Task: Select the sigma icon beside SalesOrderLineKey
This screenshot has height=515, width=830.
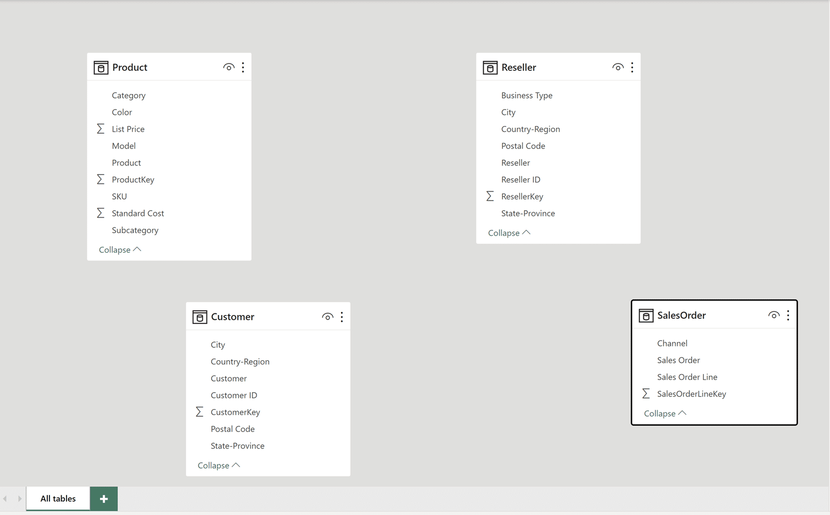Action: click(x=646, y=393)
